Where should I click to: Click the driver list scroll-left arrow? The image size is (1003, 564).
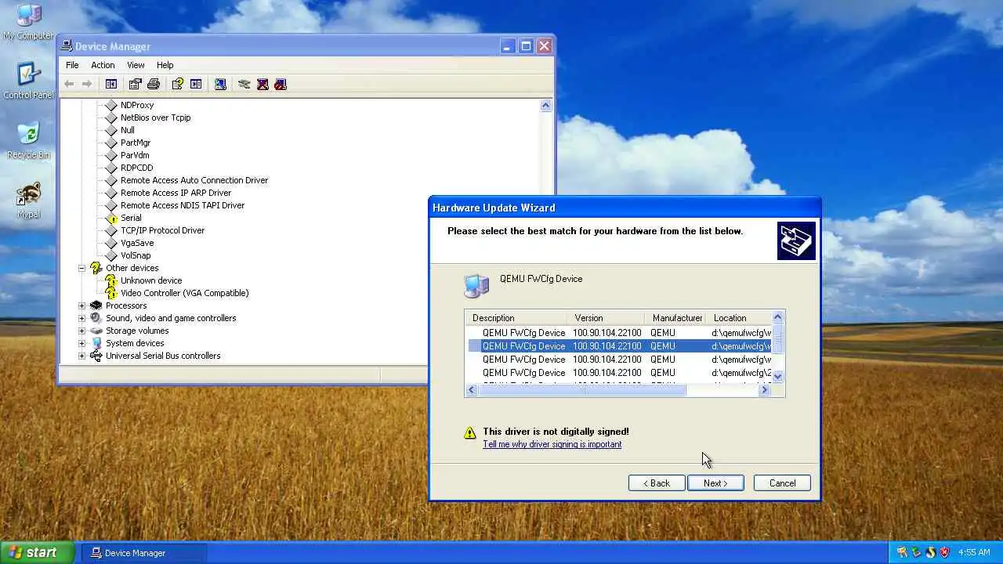[472, 390]
